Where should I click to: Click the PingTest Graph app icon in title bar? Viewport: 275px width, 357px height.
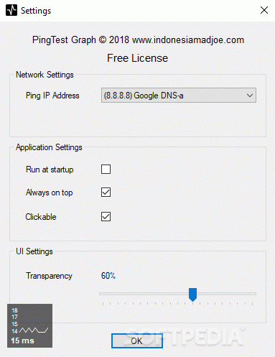(x=11, y=10)
